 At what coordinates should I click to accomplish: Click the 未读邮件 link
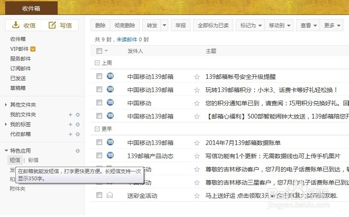127,40
